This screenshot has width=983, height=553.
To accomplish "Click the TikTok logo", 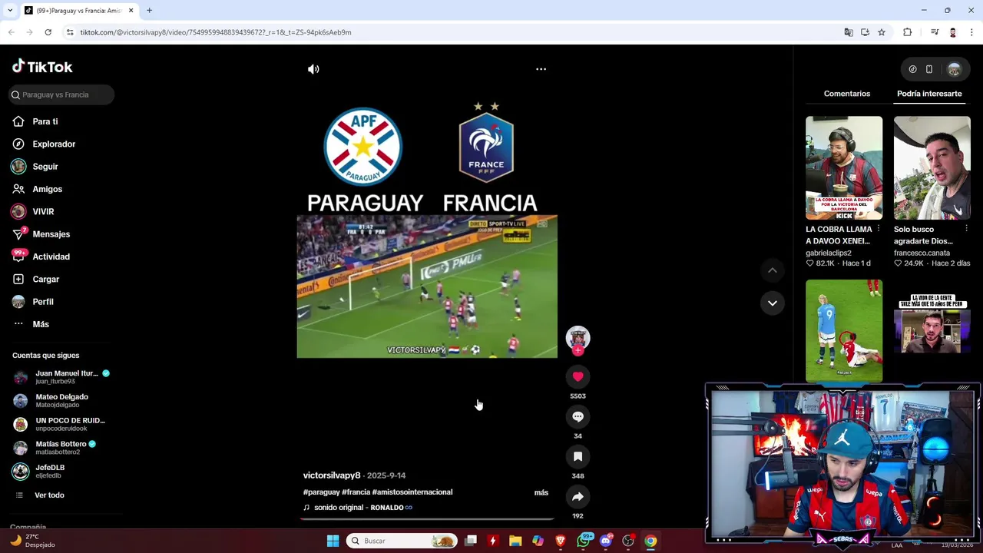I will (x=42, y=67).
